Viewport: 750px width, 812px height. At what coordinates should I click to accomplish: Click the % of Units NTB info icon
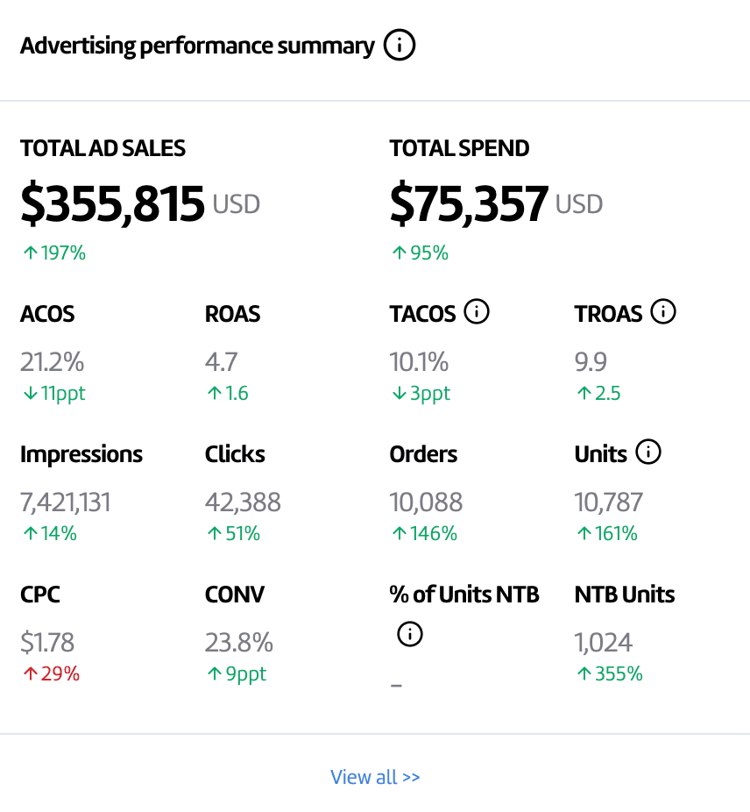click(x=409, y=634)
